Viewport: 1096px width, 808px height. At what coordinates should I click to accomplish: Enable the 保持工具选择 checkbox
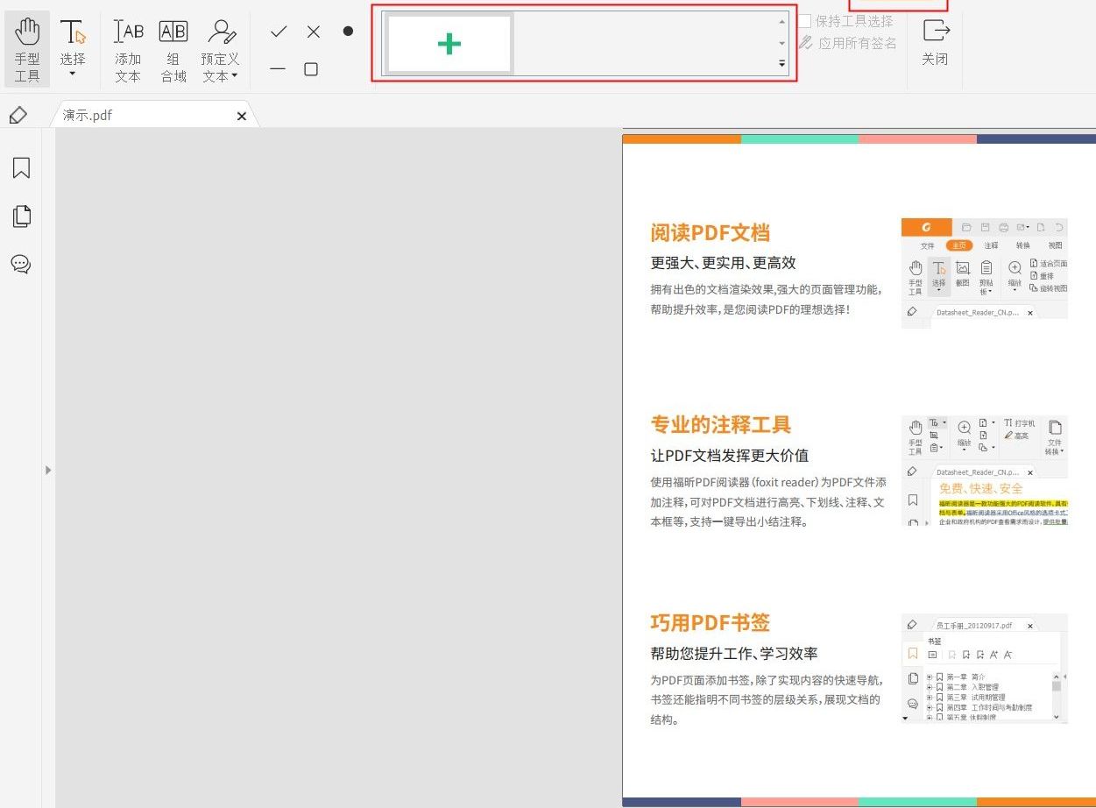pyautogui.click(x=804, y=21)
